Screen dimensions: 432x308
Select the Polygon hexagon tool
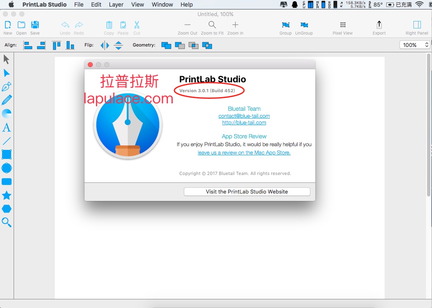[7, 209]
